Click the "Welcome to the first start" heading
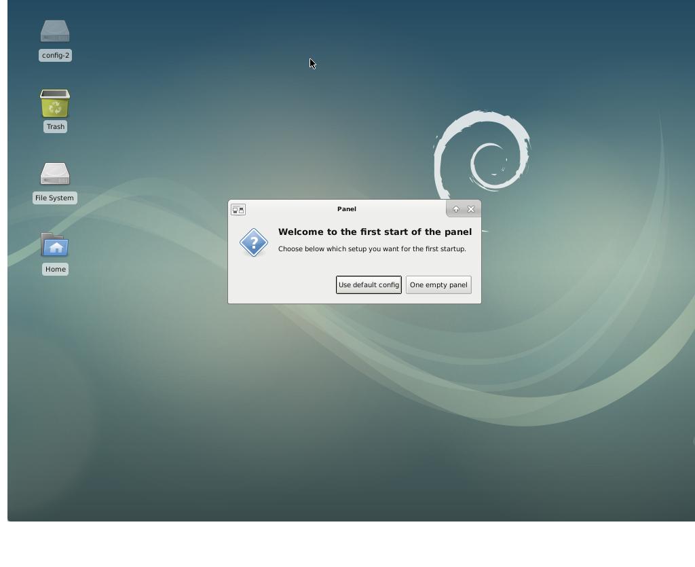 coord(375,232)
